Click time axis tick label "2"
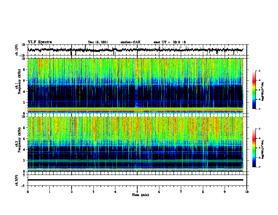 tap(72, 192)
